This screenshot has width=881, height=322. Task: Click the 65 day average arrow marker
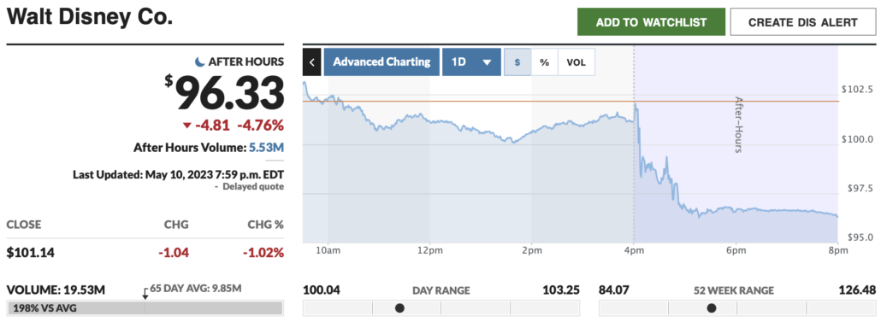coord(145,293)
